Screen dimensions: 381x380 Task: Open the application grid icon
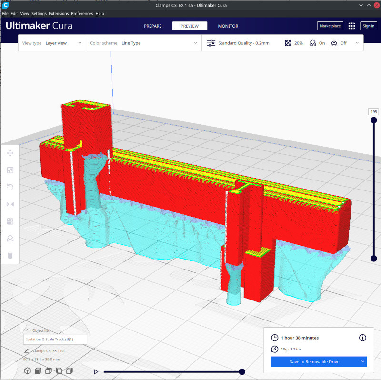click(351, 26)
